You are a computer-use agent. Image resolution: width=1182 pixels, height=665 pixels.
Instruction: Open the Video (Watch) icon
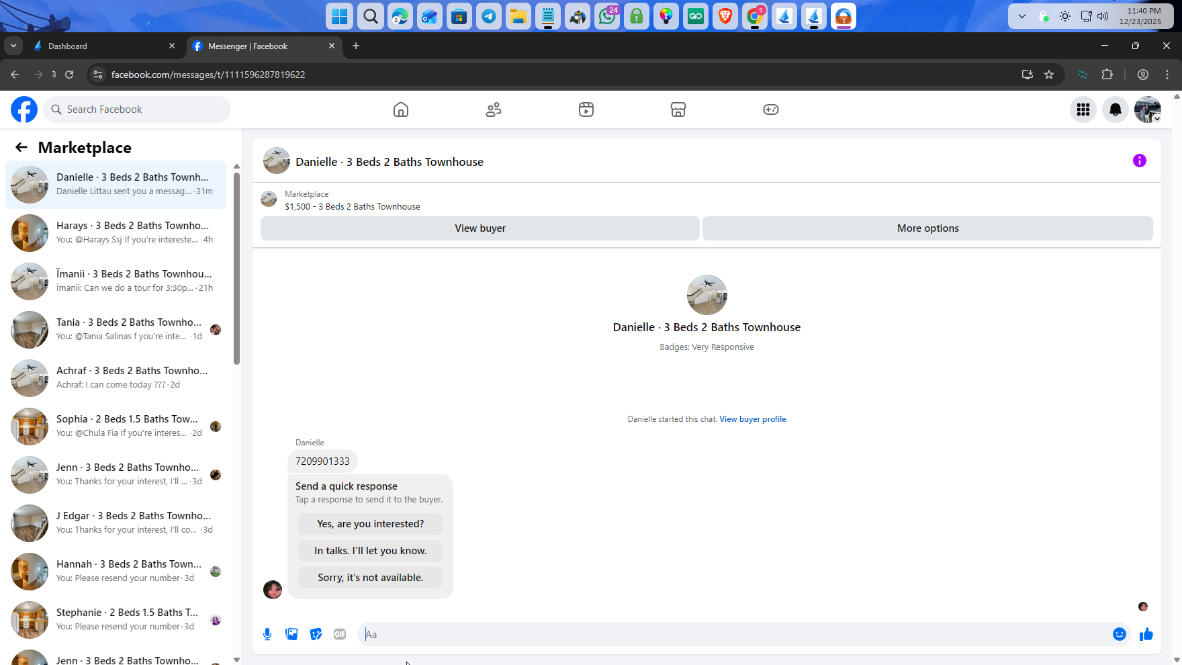click(x=586, y=109)
